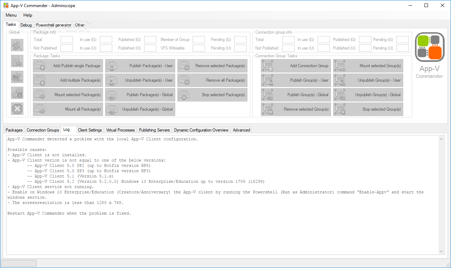Viewport: 451px width, 268px height.
Task: Open the Client Settings tab
Action: (90, 130)
